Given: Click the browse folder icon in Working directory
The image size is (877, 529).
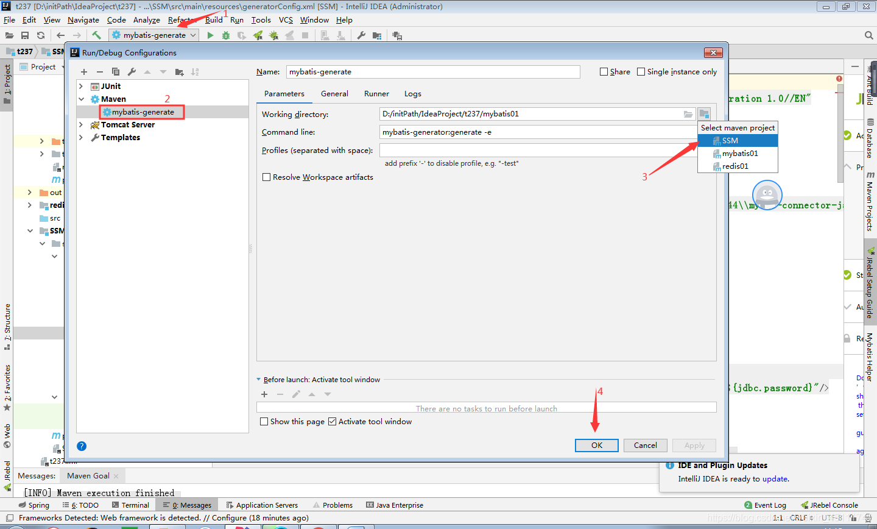Looking at the screenshot, I should [x=688, y=114].
